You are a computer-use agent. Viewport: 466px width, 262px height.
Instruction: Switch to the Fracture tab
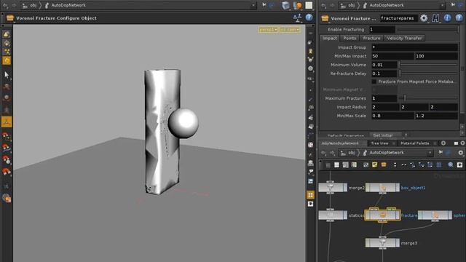371,38
